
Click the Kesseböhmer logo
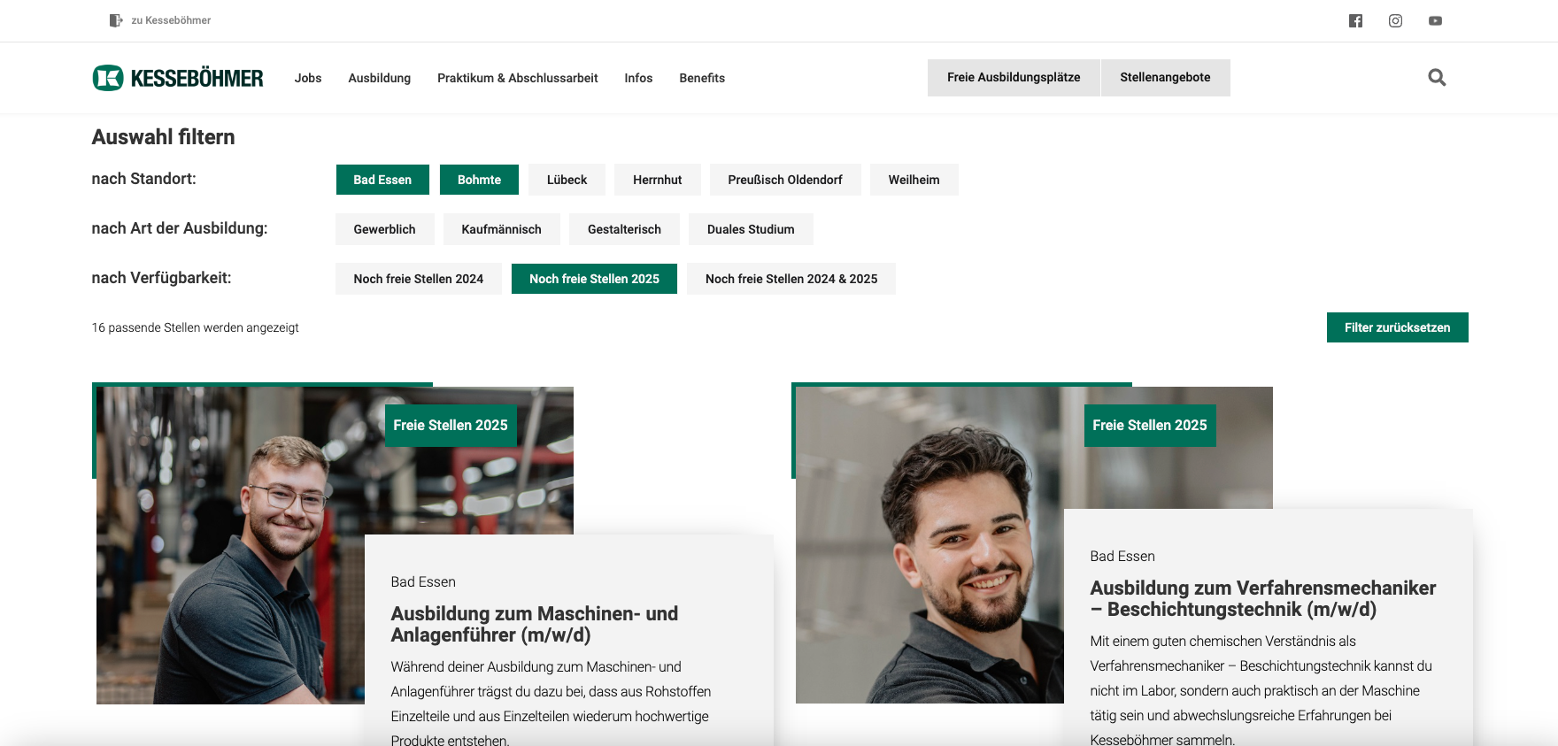pyautogui.click(x=178, y=78)
